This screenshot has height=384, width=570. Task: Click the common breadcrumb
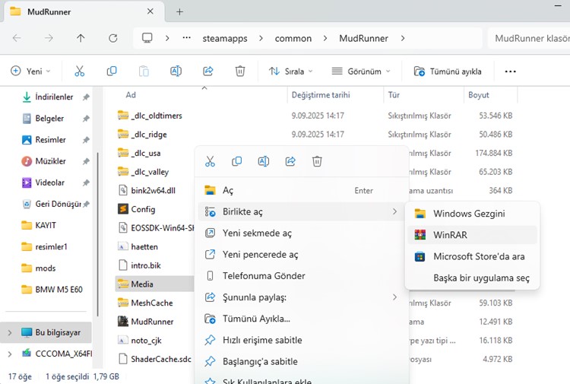[x=293, y=38]
